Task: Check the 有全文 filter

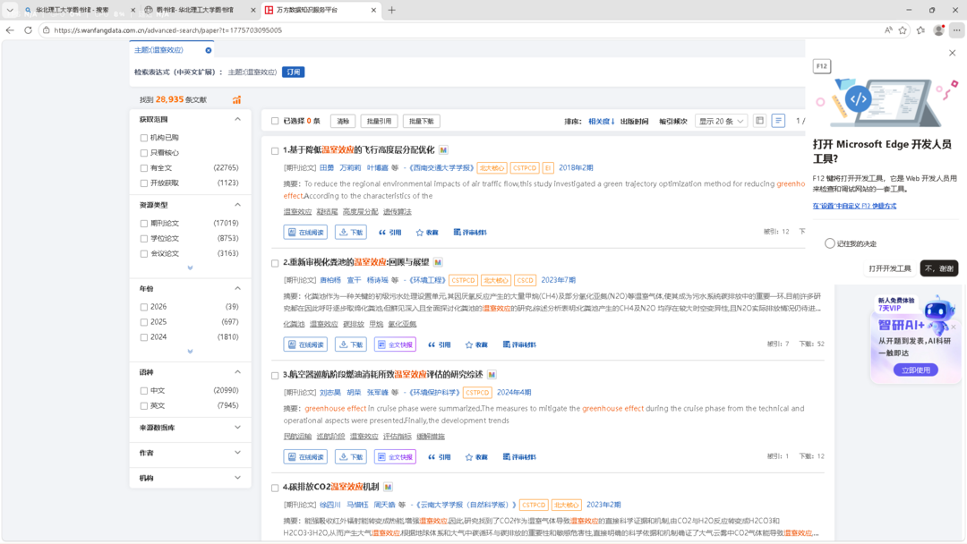Action: [x=143, y=168]
